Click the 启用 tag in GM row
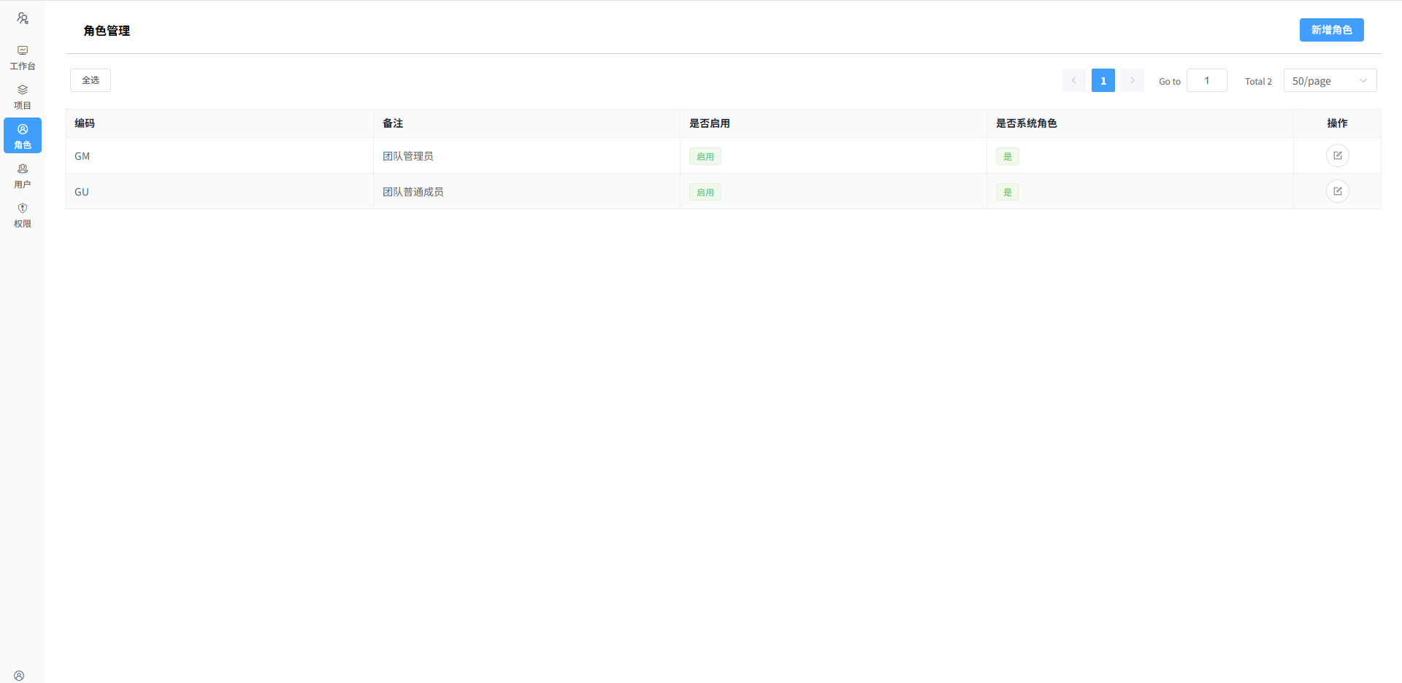Screen dimensions: 1402x683 click(x=705, y=156)
